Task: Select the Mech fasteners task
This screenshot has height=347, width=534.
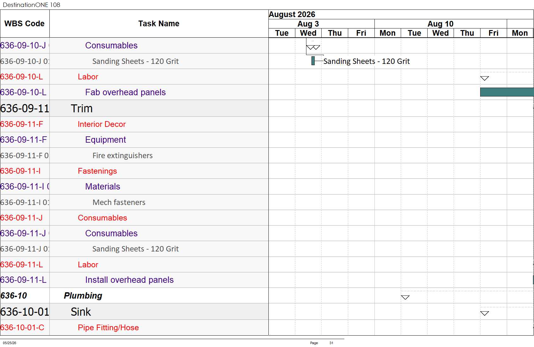Action: click(119, 202)
